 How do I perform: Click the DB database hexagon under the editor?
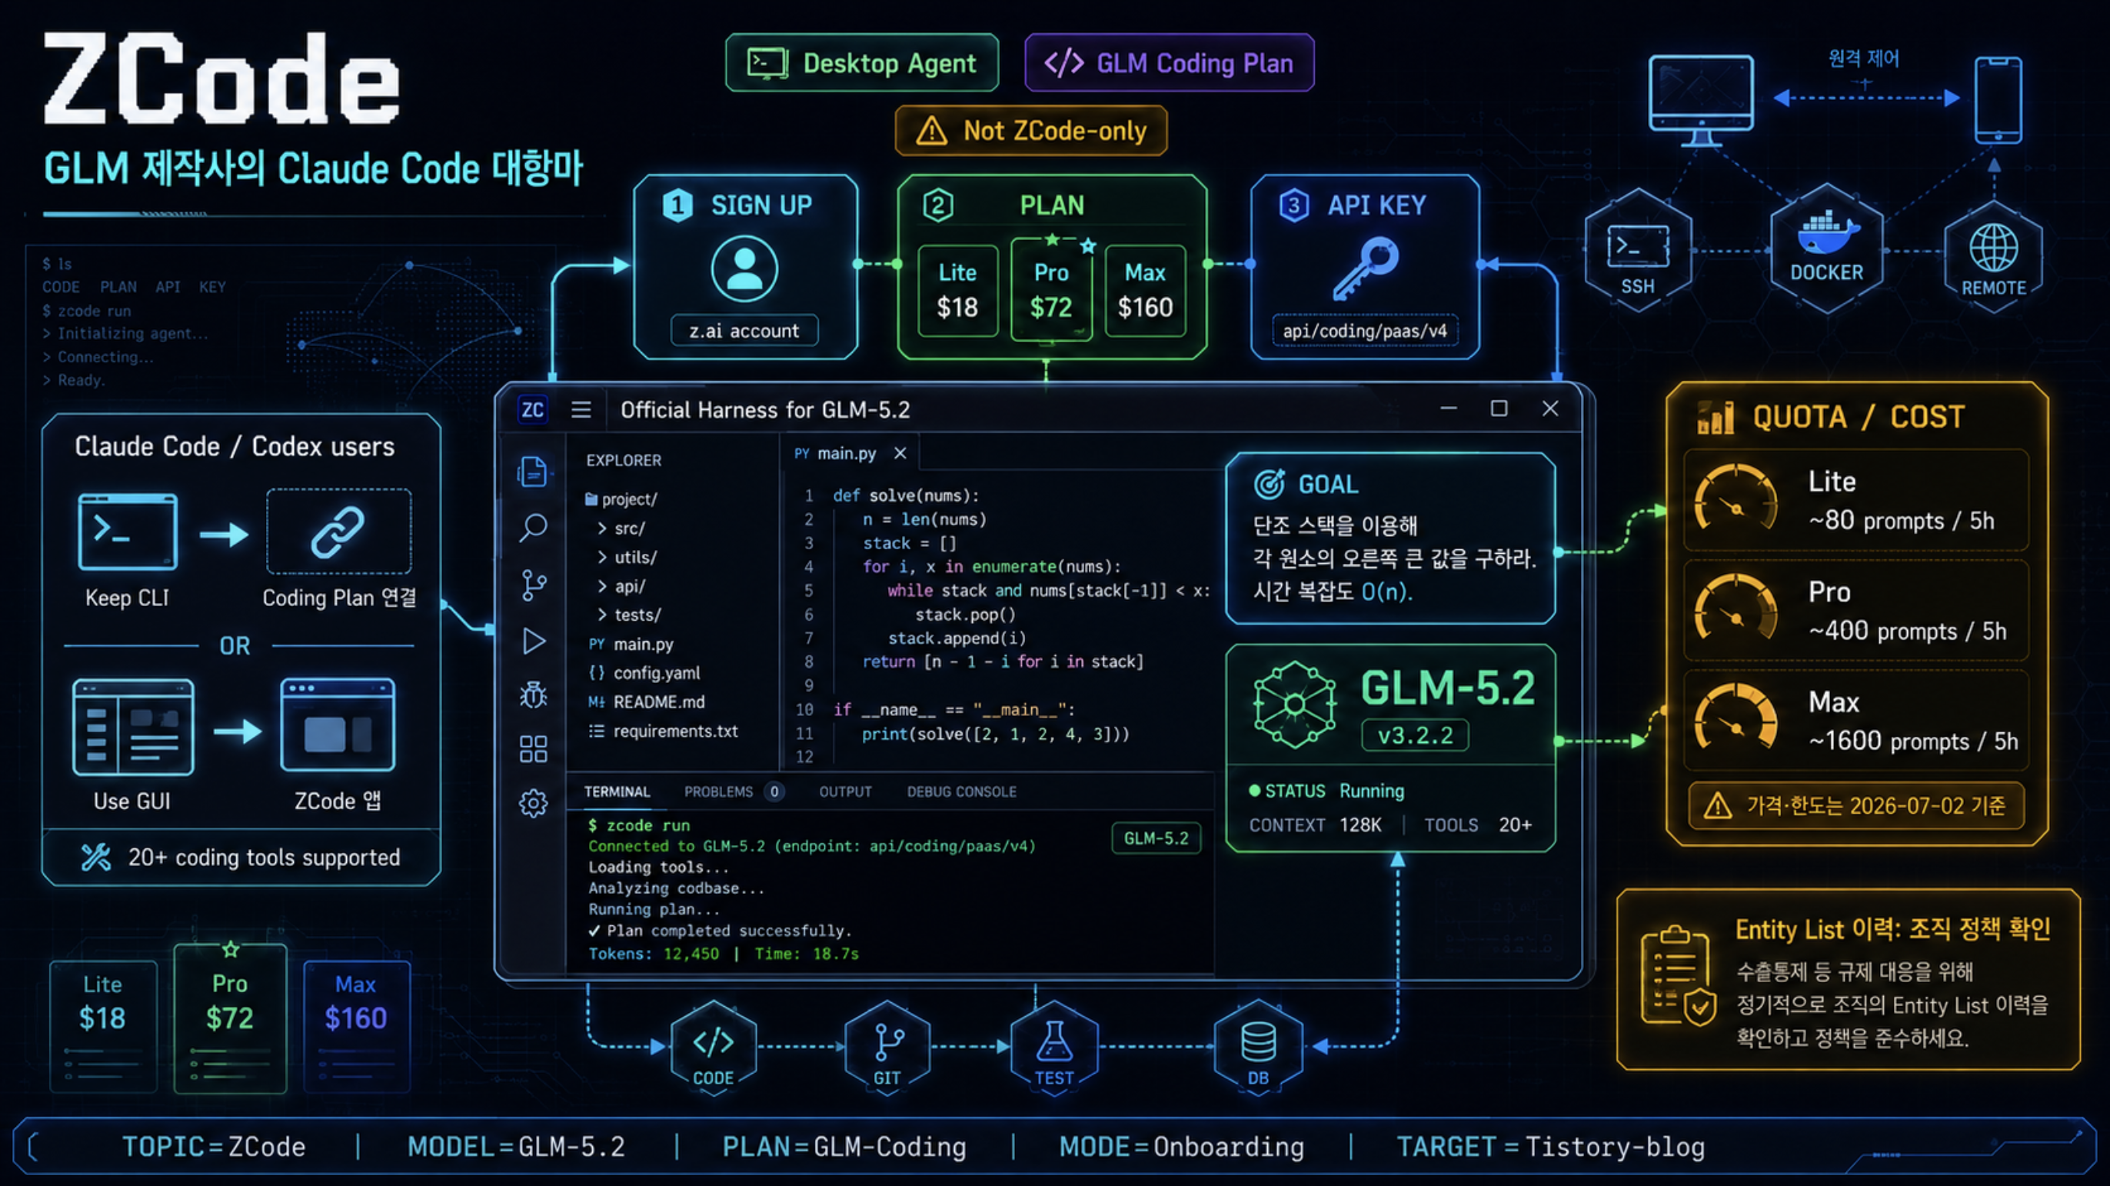tap(1258, 1048)
